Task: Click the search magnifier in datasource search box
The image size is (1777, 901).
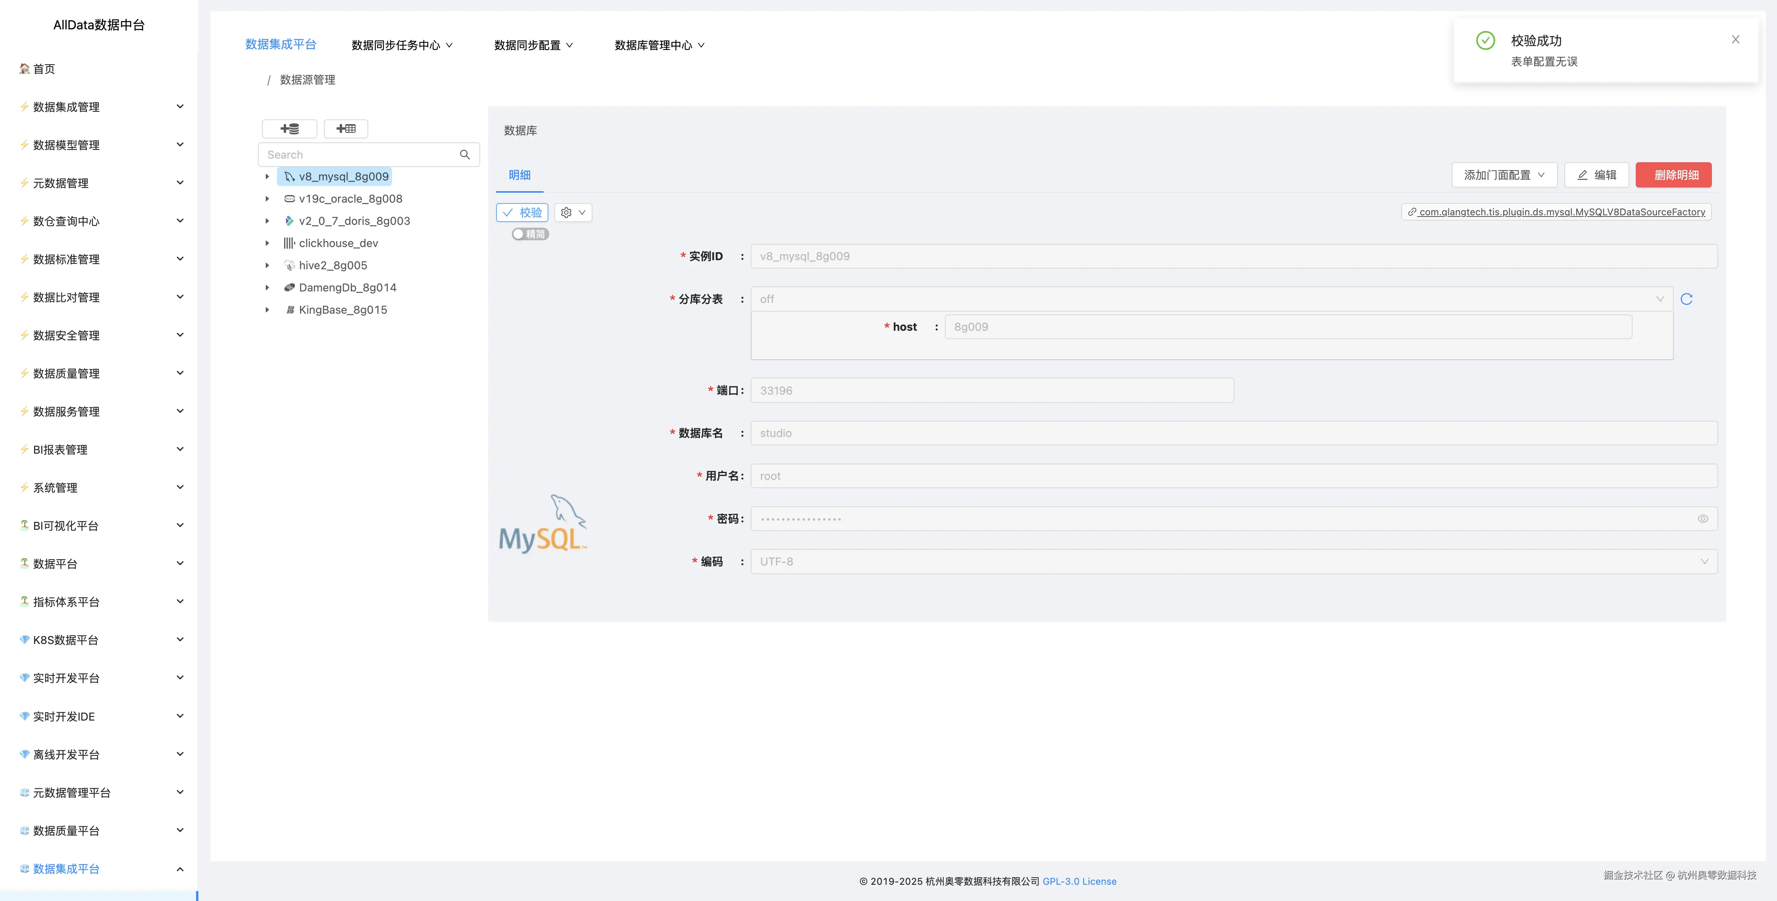Action: pyautogui.click(x=465, y=154)
